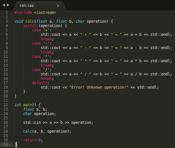Click 'float' on line 23
Viewport: 175px width, 148px height.
click(x=28, y=109)
